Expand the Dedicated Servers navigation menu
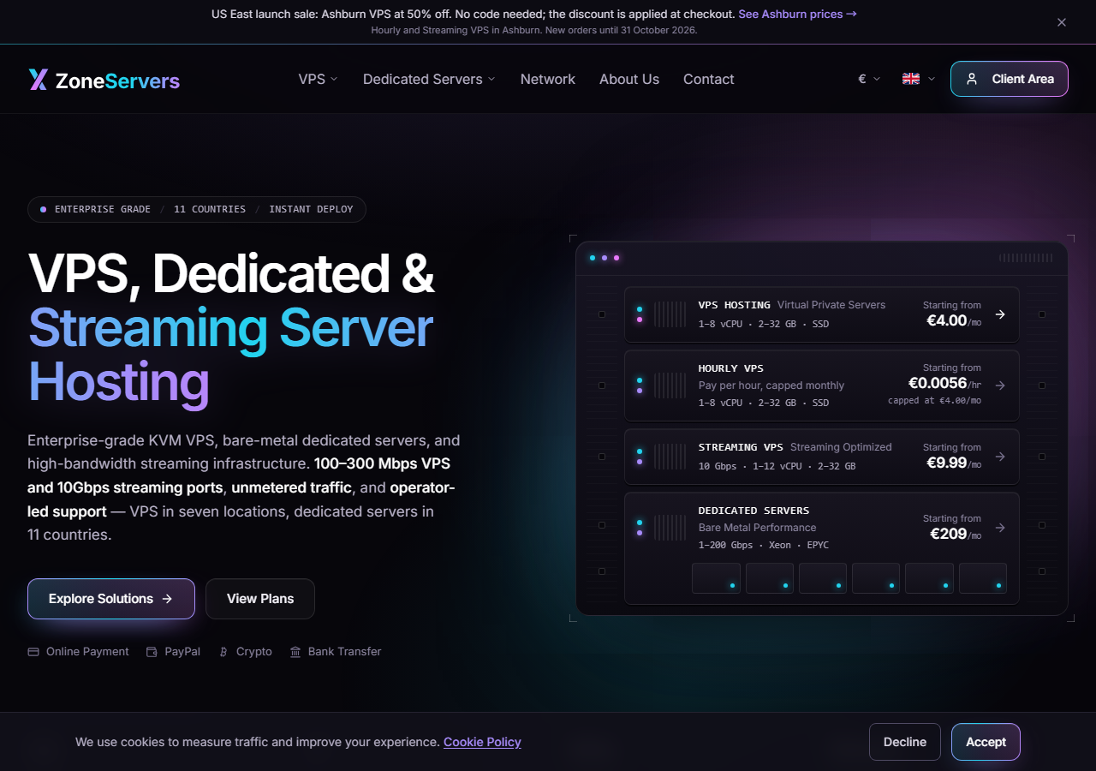Viewport: 1096px width, 771px height. click(x=429, y=79)
